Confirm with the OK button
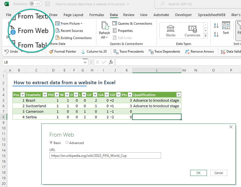This screenshot has width=241, height=187. point(198,173)
